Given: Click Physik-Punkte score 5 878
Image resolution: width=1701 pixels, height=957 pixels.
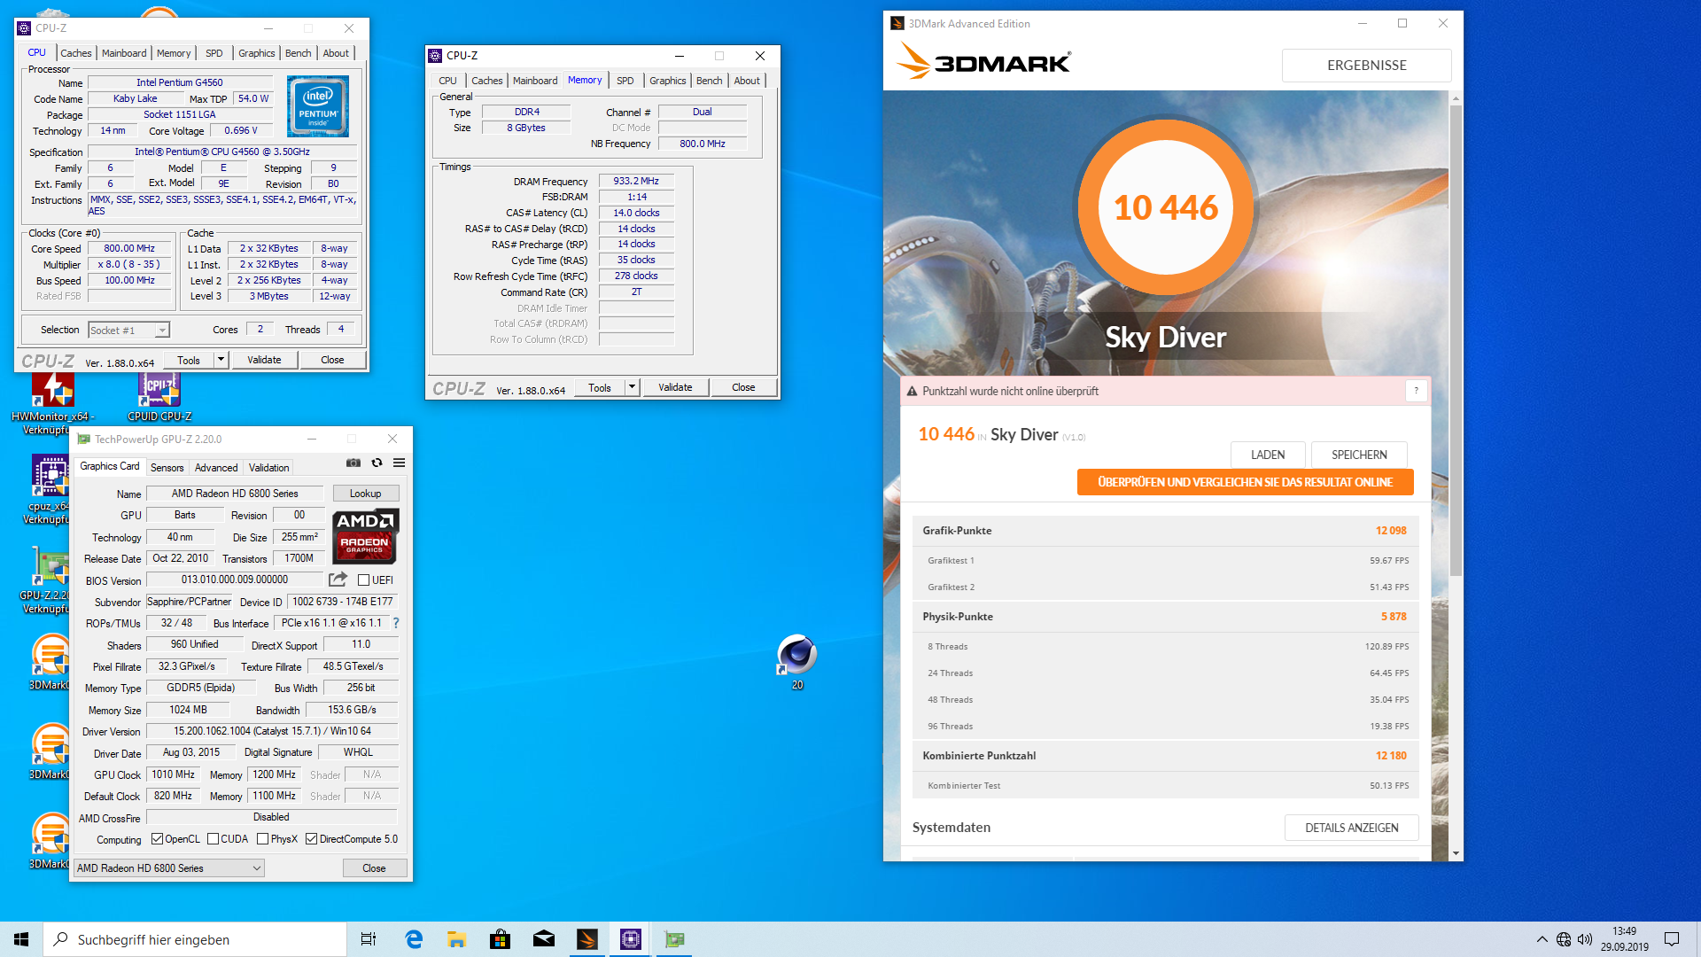Looking at the screenshot, I should [1393, 617].
